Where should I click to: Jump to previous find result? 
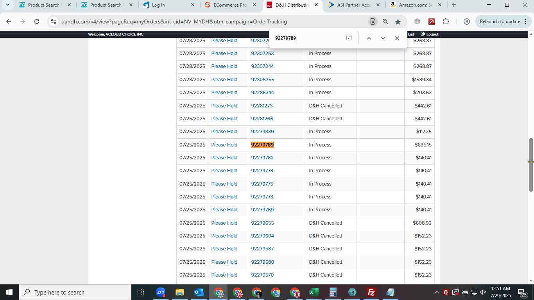pyautogui.click(x=369, y=38)
